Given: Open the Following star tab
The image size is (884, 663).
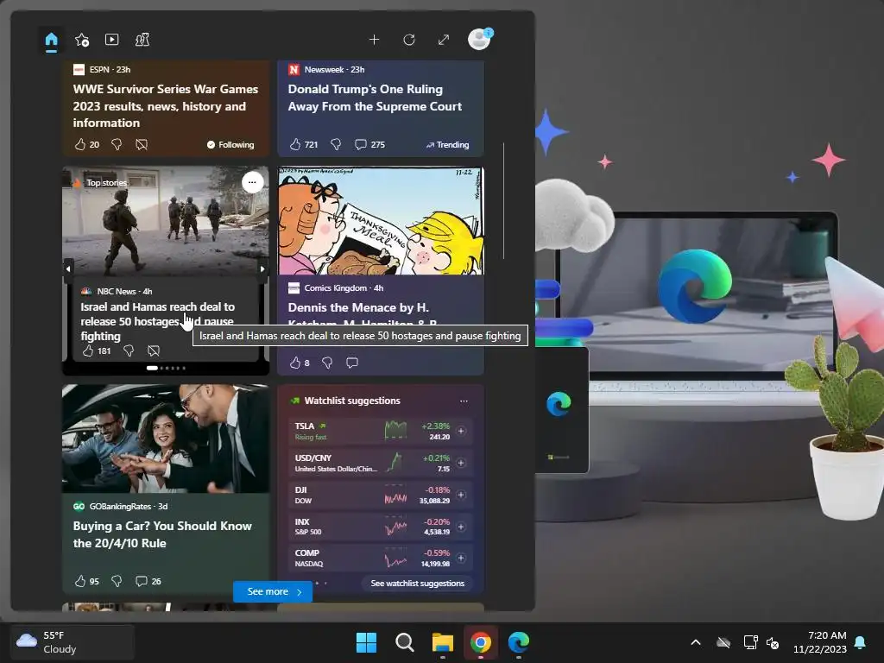Looking at the screenshot, I should 82,40.
